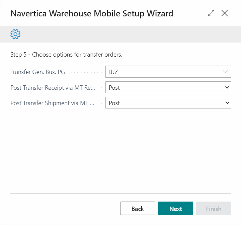Open the Post Transfer Receipt via MT dropdown
The width and height of the screenshot is (241, 225).
click(168, 87)
